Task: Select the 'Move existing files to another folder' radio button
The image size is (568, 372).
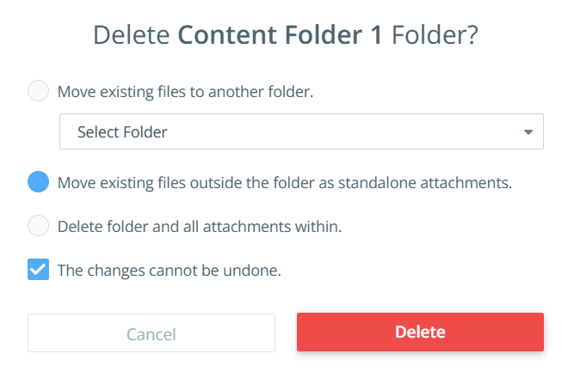Action: coord(39,91)
